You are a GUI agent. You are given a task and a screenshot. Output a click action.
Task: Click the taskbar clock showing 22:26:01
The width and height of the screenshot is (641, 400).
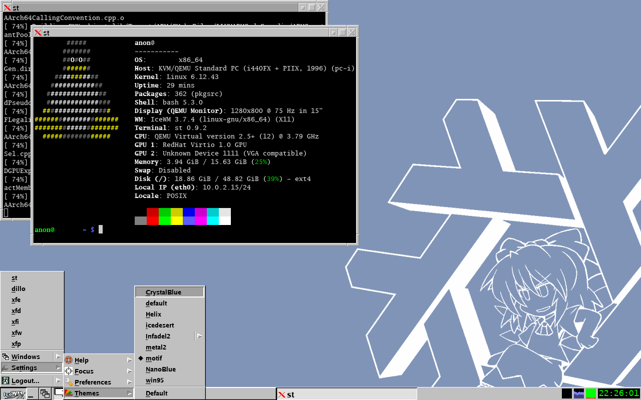[619, 393]
